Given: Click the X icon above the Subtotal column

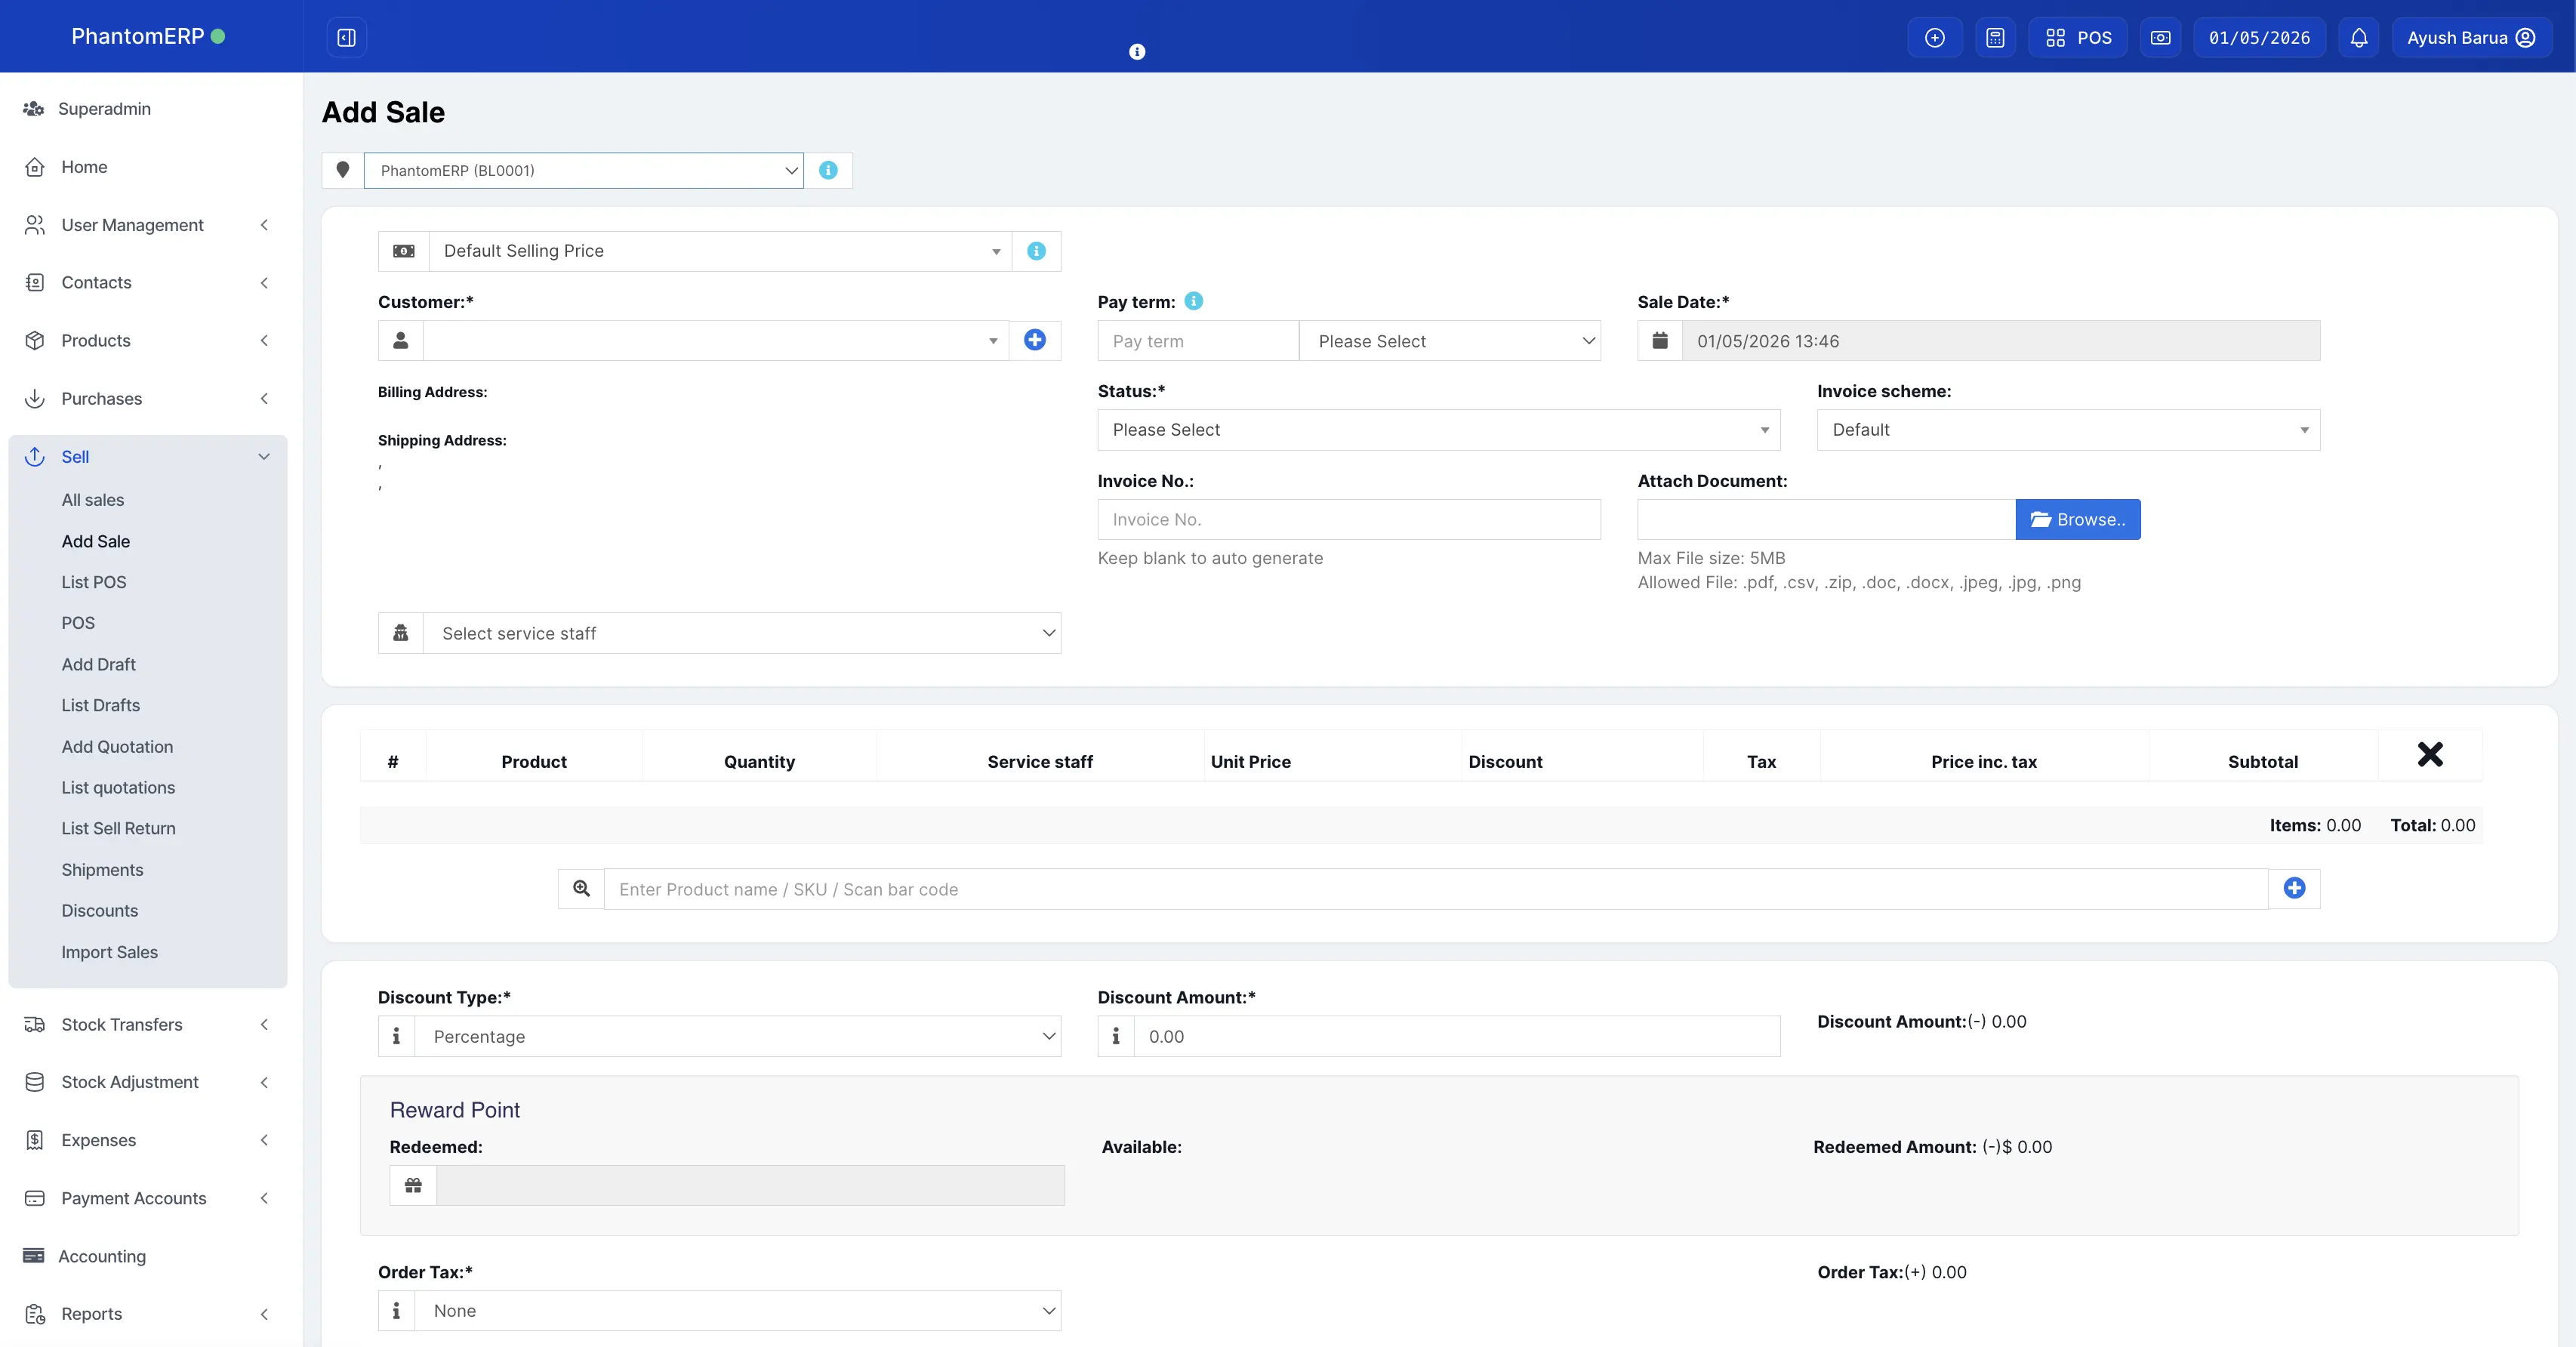Looking at the screenshot, I should (2430, 754).
